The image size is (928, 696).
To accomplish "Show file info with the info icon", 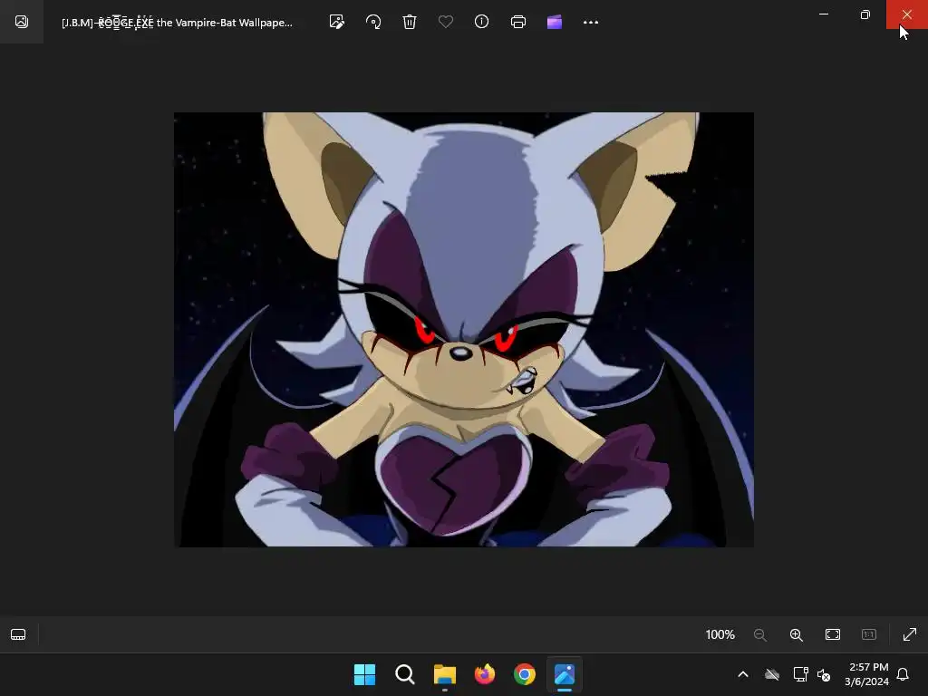I will coord(482,22).
